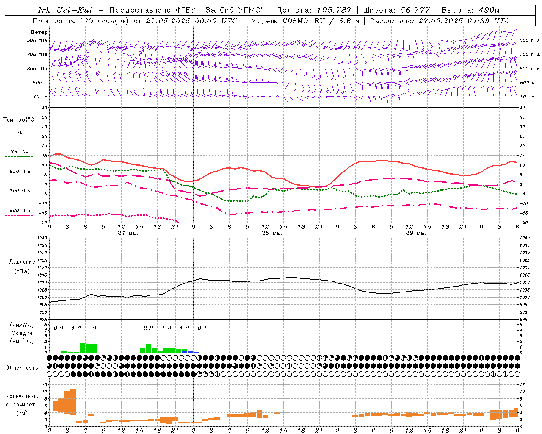Click the 500 м wind level label on left
This screenshot has height=434, width=542.
click(40, 83)
